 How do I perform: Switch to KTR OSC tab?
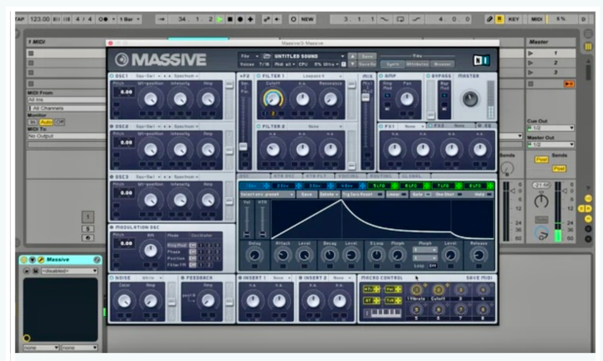tap(287, 176)
